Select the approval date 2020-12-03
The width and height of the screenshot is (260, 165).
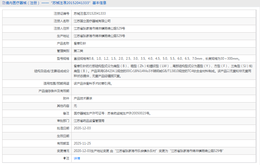pyautogui.click(x=82, y=128)
